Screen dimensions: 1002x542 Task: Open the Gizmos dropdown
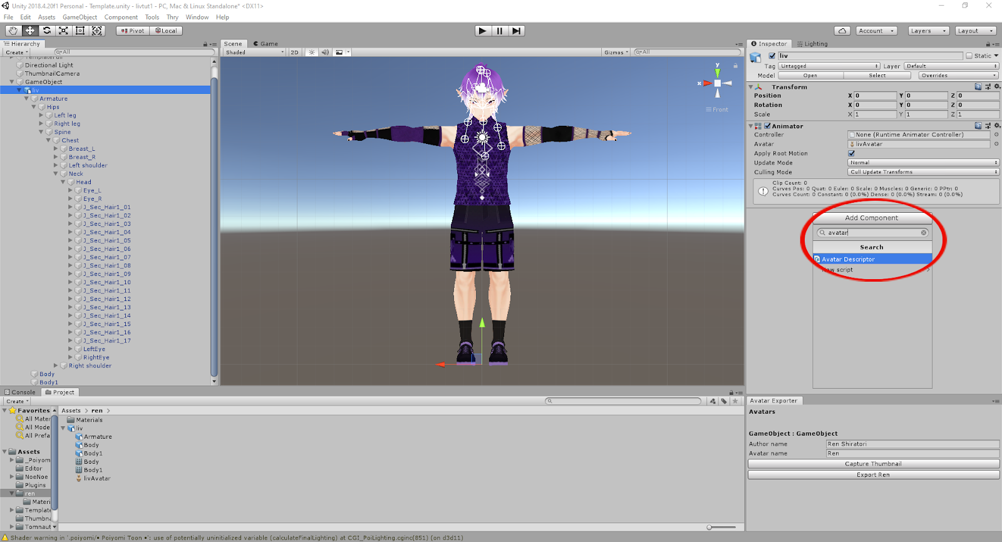pos(616,53)
